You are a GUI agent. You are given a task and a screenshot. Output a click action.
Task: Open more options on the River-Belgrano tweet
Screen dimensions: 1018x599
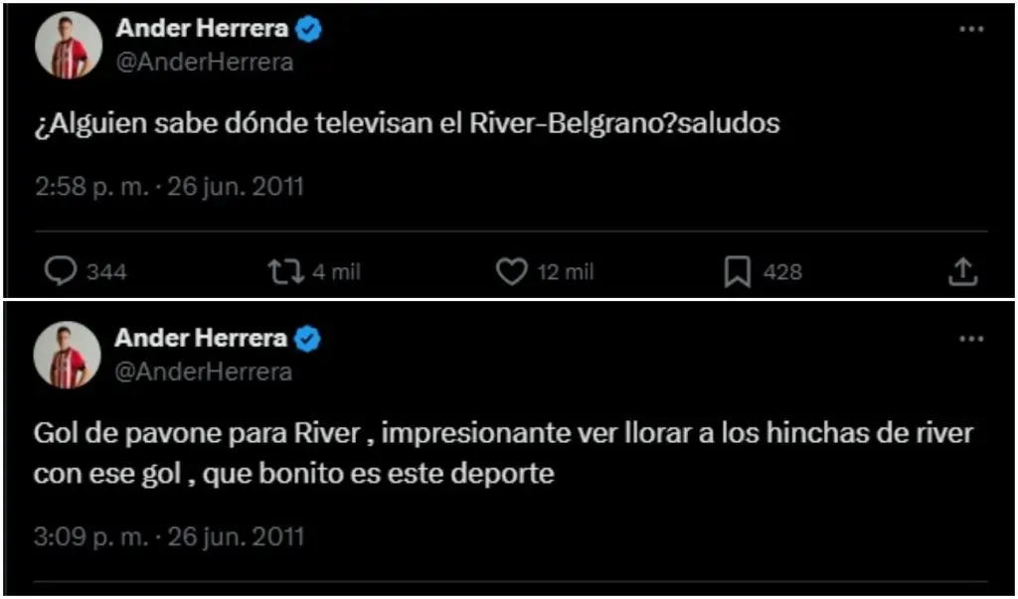(970, 30)
